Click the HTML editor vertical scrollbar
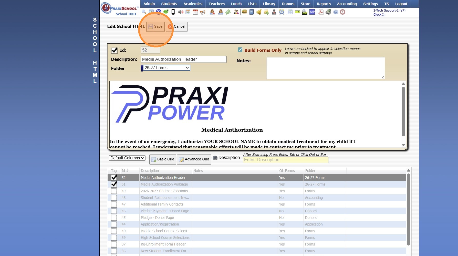 (403, 111)
